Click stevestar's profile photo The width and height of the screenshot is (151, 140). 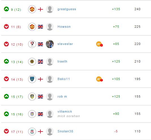[x=50, y=44]
